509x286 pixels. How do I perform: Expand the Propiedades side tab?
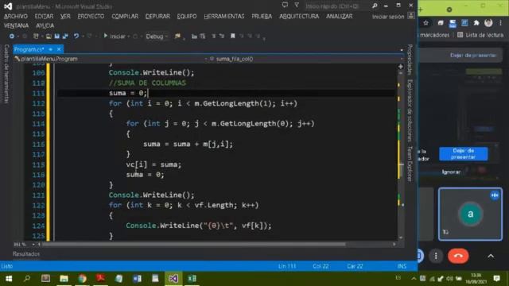(410, 60)
